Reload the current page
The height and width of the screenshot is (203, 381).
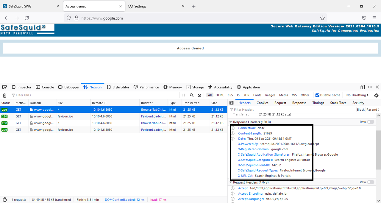tap(27, 18)
